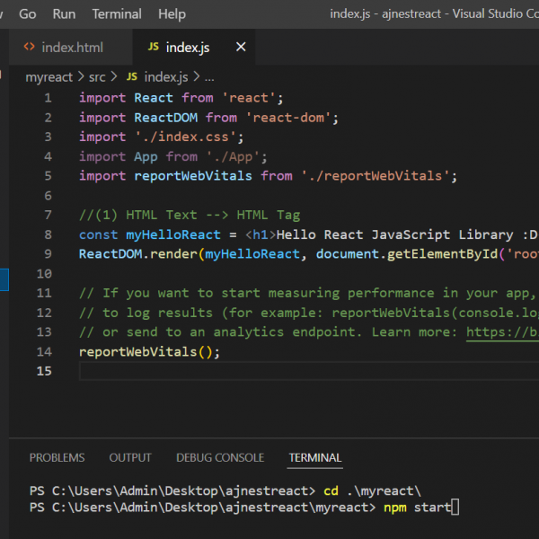Open the Help menu
The height and width of the screenshot is (539, 539).
coord(172,13)
